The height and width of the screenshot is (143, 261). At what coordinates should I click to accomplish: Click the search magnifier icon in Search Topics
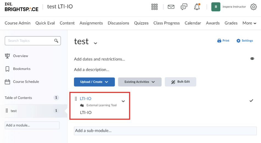pos(56,41)
